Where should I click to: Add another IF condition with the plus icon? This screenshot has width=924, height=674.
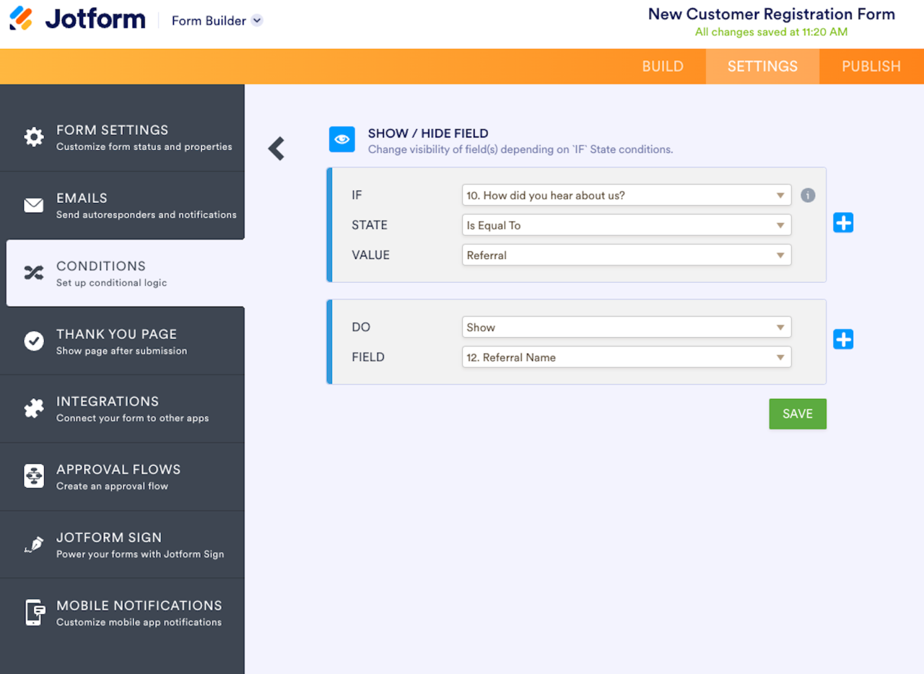(843, 223)
